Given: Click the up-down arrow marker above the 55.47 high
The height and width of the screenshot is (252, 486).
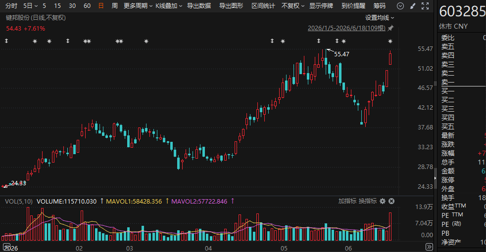Looking at the screenshot, I should (x=319, y=41).
